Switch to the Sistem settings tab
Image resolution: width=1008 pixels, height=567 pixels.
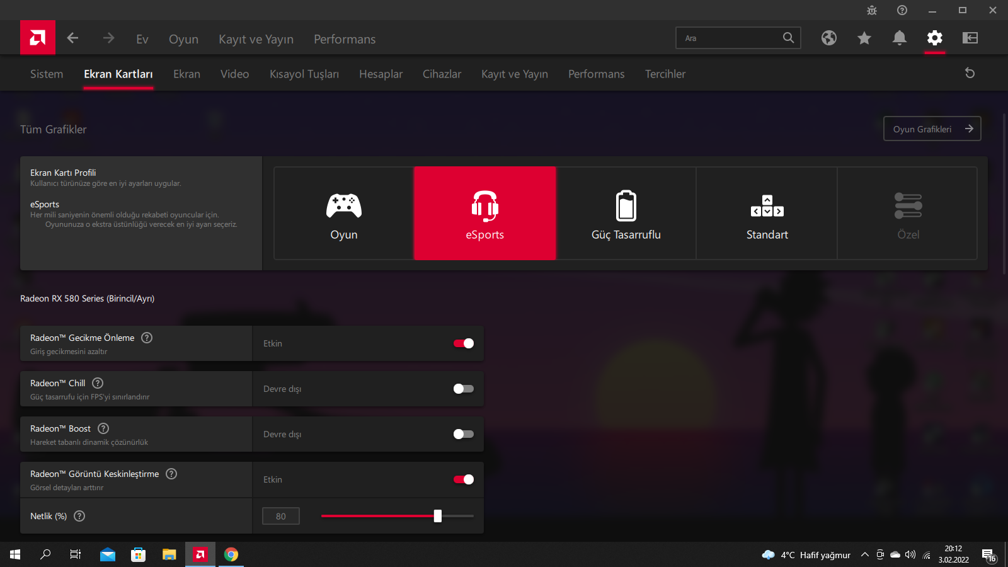(47, 74)
